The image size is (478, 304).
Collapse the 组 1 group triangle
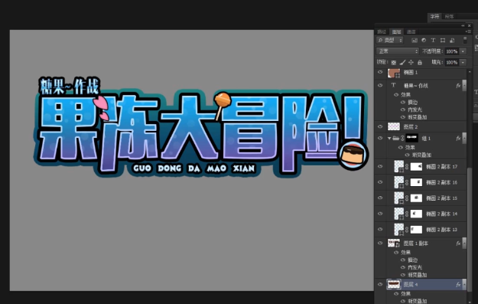[x=389, y=139]
